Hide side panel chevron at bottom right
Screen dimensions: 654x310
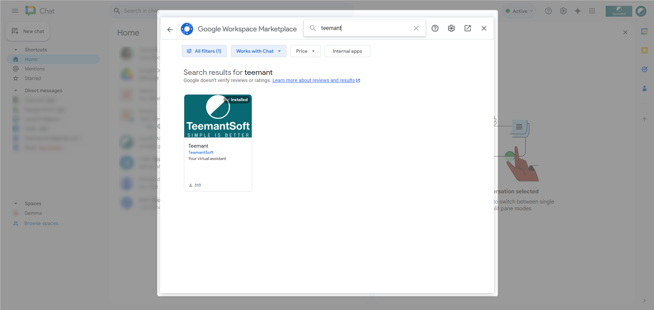[x=644, y=300]
